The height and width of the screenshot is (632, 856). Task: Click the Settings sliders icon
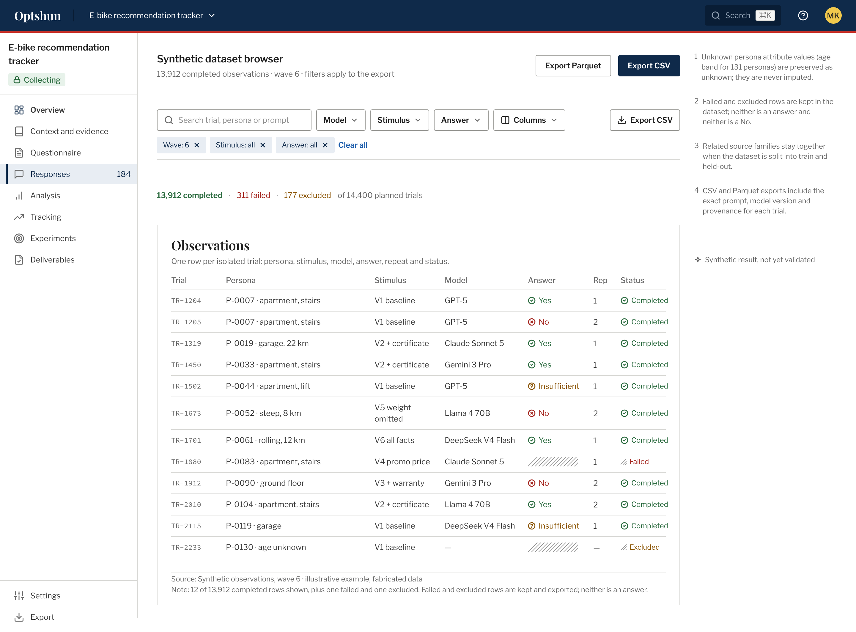[x=19, y=596]
